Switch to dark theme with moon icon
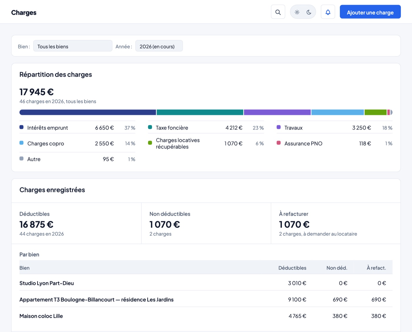Screen dimensions: 412x332 309,12
